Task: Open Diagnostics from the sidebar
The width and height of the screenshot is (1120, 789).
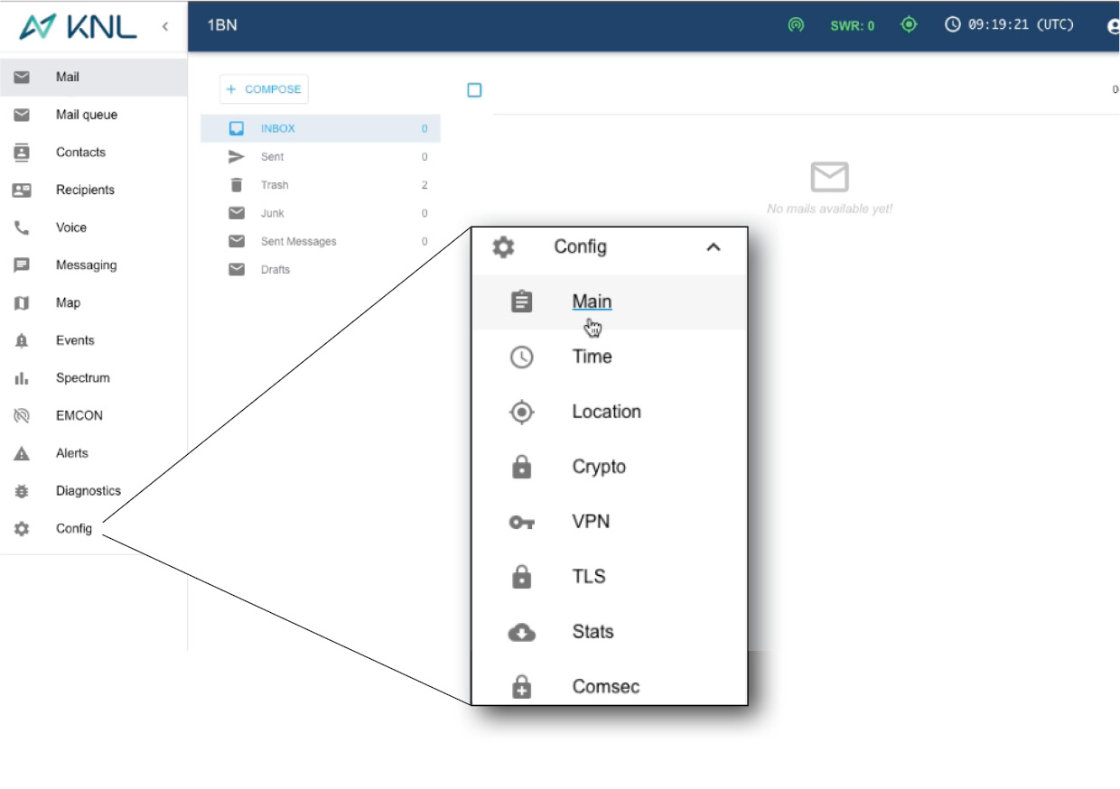Action: [88, 490]
